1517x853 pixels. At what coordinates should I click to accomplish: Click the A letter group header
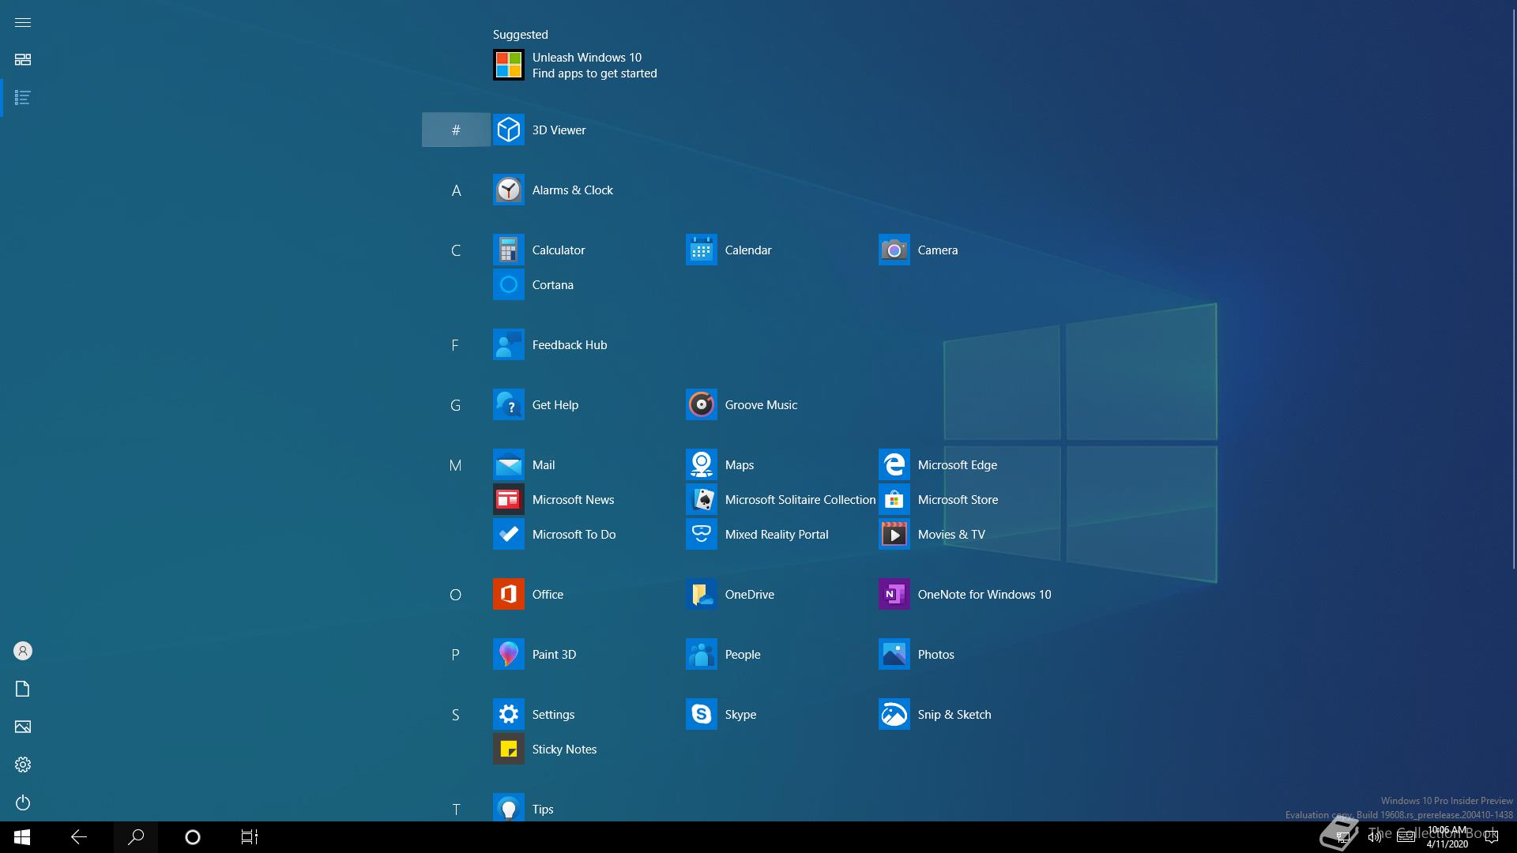[456, 190]
